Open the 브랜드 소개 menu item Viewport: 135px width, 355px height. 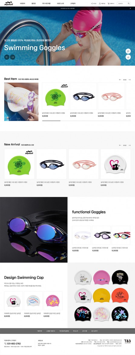[61, 4]
